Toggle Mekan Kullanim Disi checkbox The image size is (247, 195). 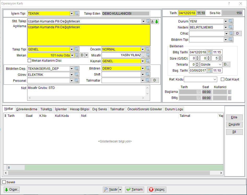tap(29, 61)
